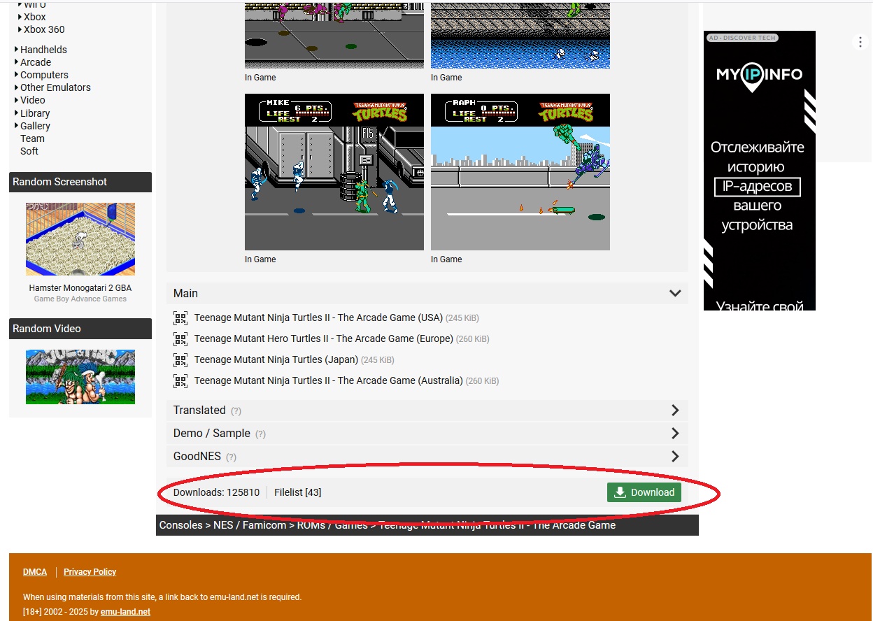Collapse the Main section chevron
Viewport: 873px width, 621px height.
click(x=675, y=293)
